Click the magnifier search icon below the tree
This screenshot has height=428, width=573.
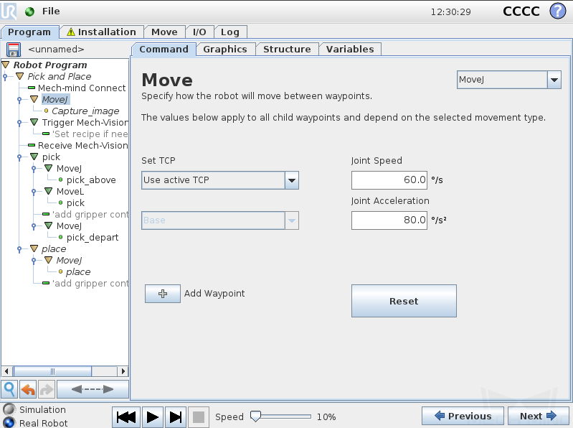[9, 389]
